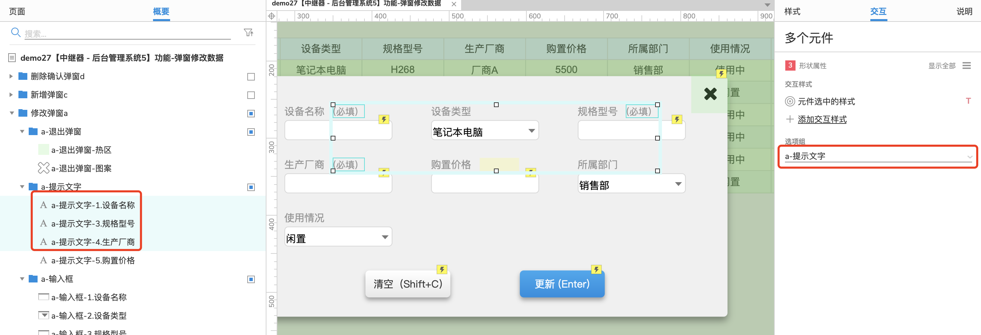Click the 搜索 field in outline panel
The width and height of the screenshot is (981, 335).
[x=127, y=34]
